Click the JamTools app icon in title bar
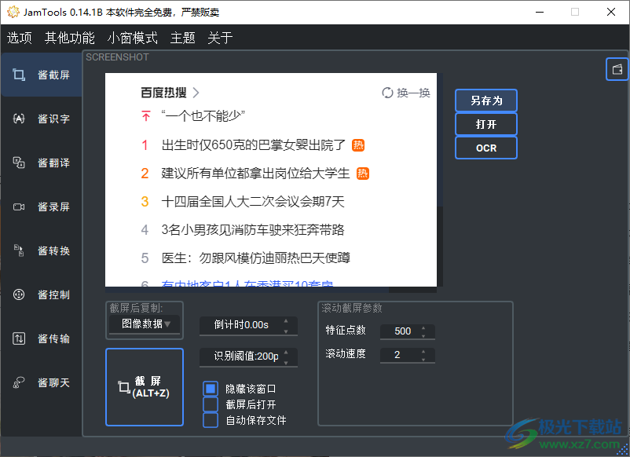630x457 pixels. click(x=13, y=12)
